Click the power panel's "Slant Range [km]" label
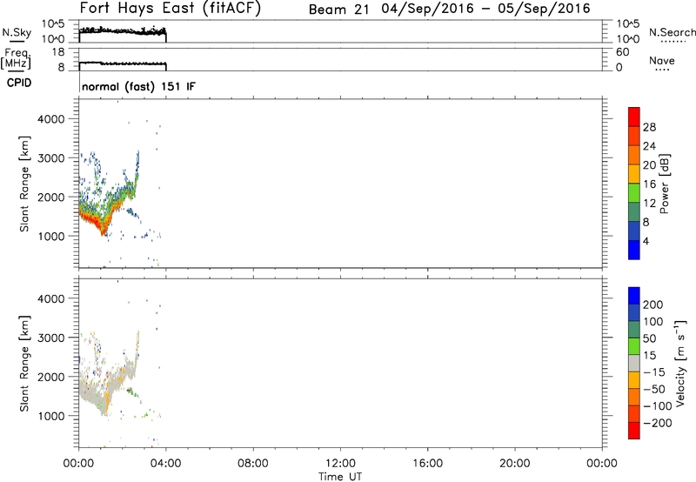The width and height of the screenshot is (696, 482). (24, 184)
